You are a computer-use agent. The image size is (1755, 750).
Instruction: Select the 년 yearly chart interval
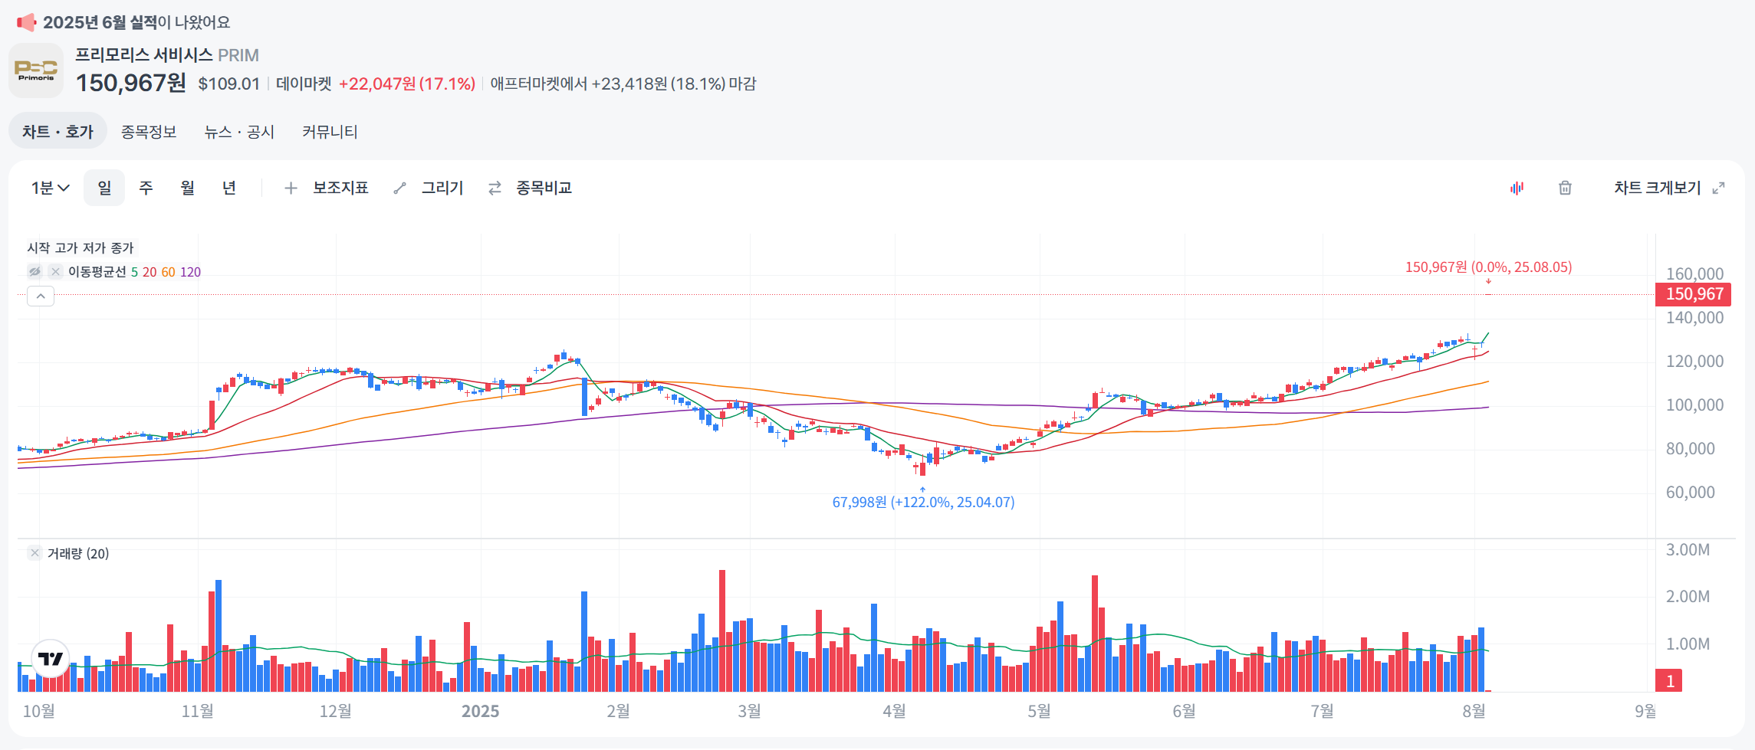228,188
